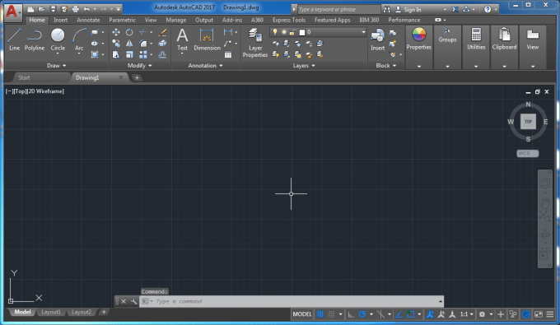The width and height of the screenshot is (560, 325).
Task: Switch to the Parametric tab
Action: 122,20
